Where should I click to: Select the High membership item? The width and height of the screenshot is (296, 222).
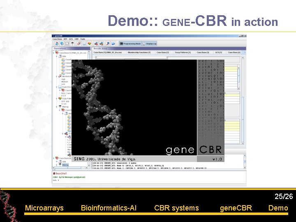(x=63, y=79)
